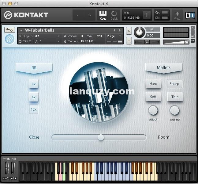Shift keyboard octave down with left arrow
198x184 pixels.
4,178
